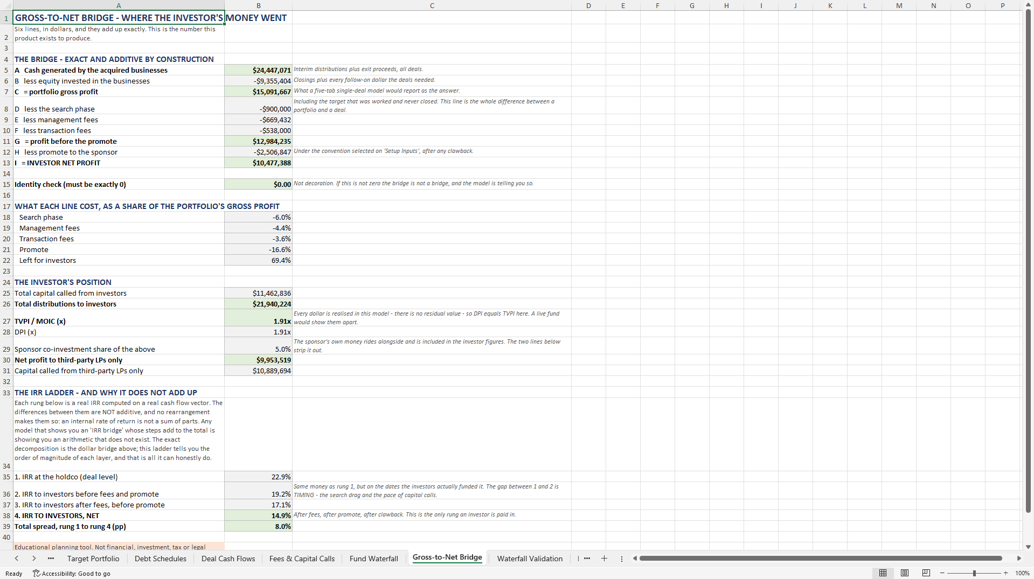Select investor net profit $10,477,388
The height and width of the screenshot is (579, 1034).
(258, 163)
